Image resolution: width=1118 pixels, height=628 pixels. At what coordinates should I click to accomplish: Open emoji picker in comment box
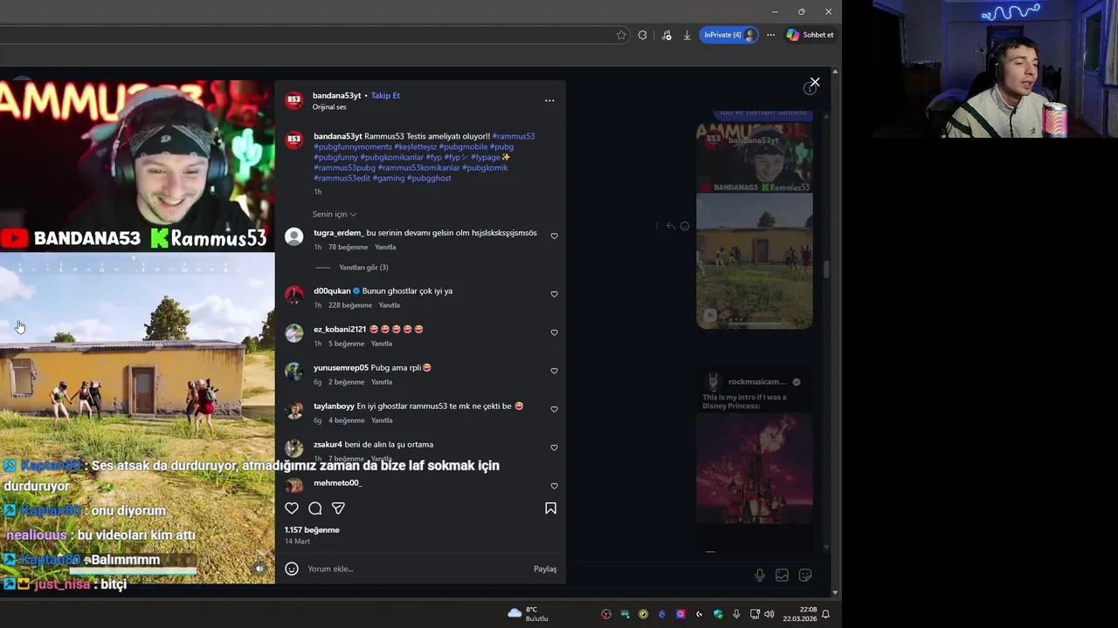coord(292,569)
